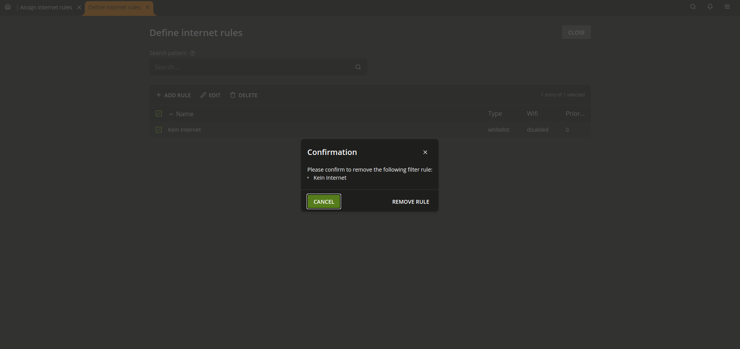The width and height of the screenshot is (740, 349).
Task: Sort by Name column arrow
Action: coord(171,114)
